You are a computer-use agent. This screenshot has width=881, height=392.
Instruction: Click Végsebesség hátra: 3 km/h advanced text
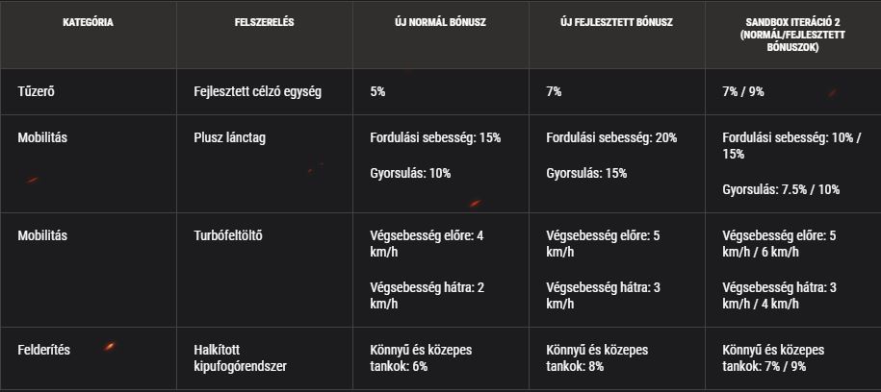[x=603, y=296]
